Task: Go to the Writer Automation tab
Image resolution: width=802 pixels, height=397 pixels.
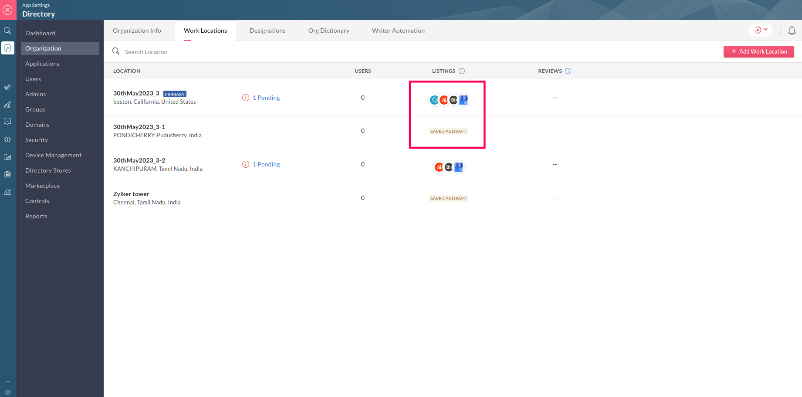Action: [x=398, y=31]
